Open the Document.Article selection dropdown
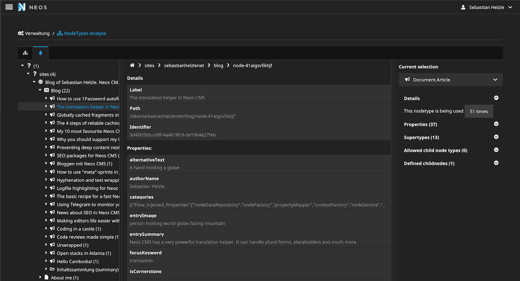 pos(451,80)
